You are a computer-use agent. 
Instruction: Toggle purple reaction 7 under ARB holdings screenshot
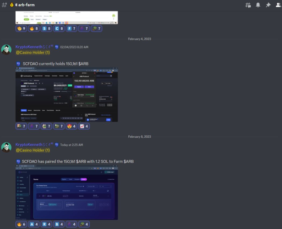[34, 126]
